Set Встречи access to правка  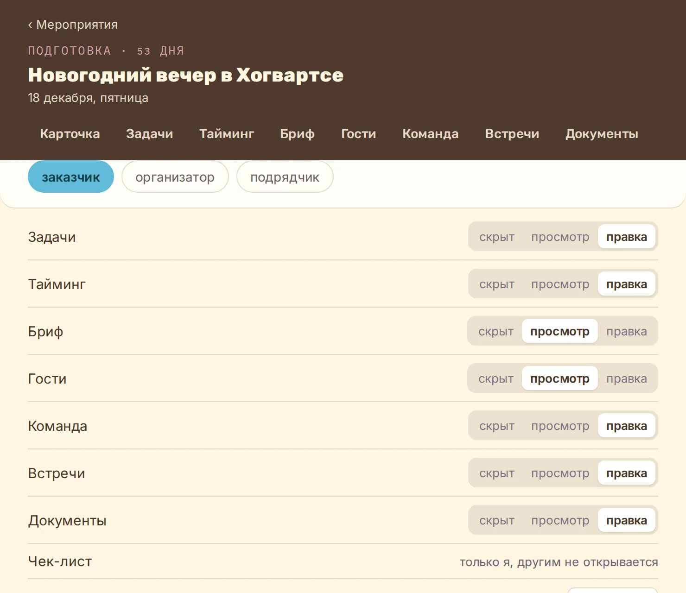click(627, 473)
